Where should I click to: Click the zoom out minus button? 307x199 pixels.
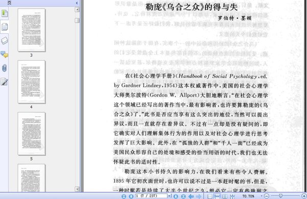[x=267, y=196]
